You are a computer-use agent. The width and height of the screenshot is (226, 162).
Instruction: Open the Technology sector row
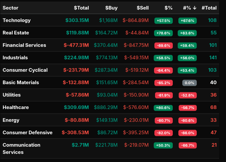tap(17, 20)
